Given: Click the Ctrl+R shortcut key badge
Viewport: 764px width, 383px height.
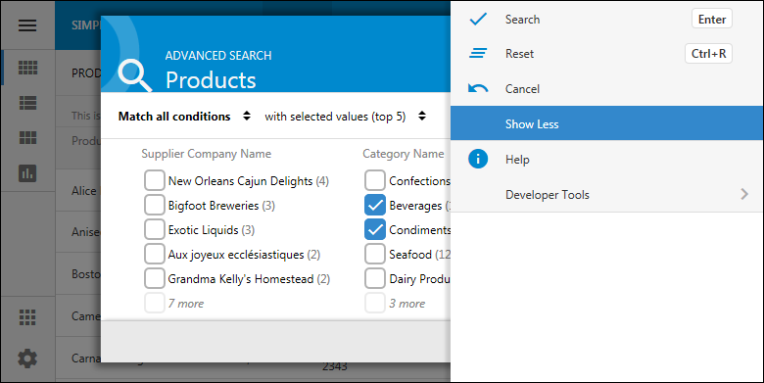Looking at the screenshot, I should coord(708,53).
